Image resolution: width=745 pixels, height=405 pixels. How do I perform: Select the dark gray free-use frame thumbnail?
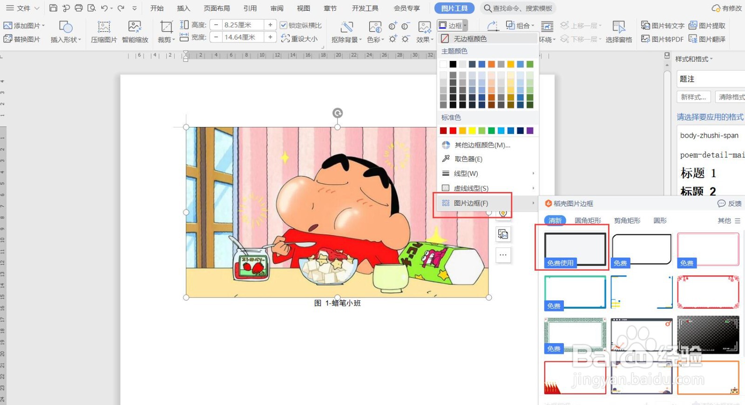click(x=575, y=250)
